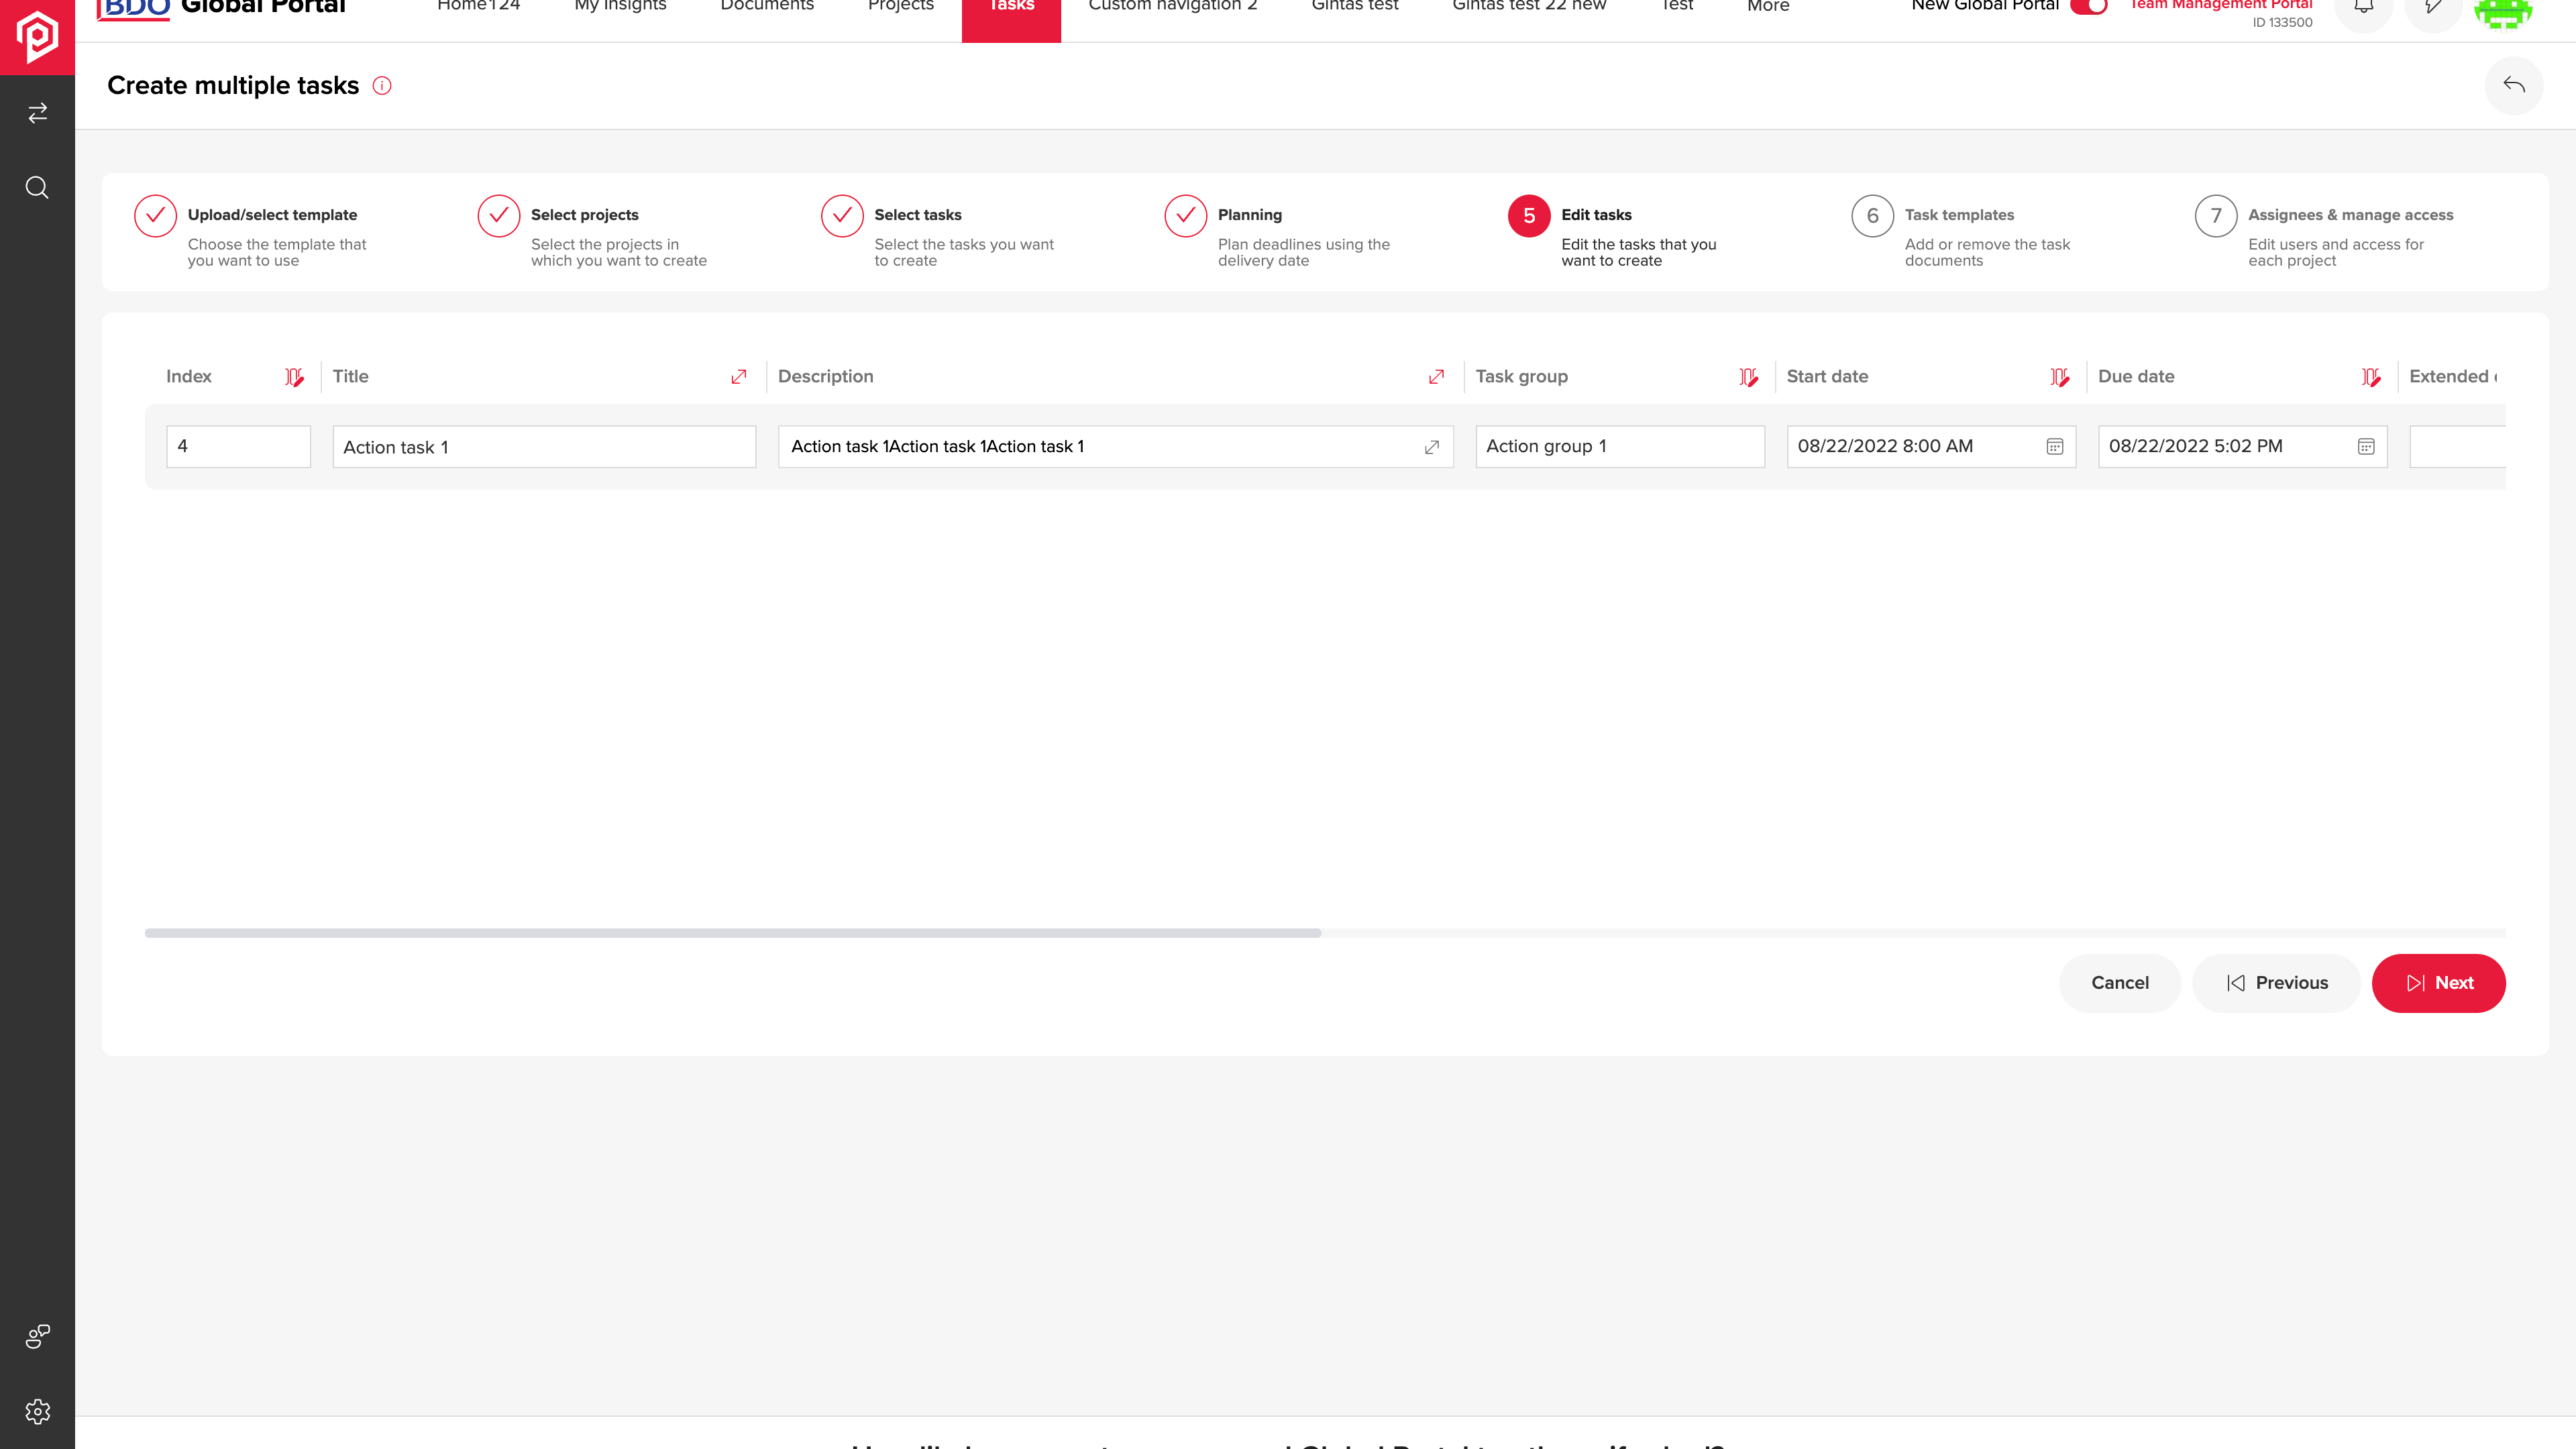Click the back arrow button at top right
The height and width of the screenshot is (1449, 2576).
pos(2513,85)
